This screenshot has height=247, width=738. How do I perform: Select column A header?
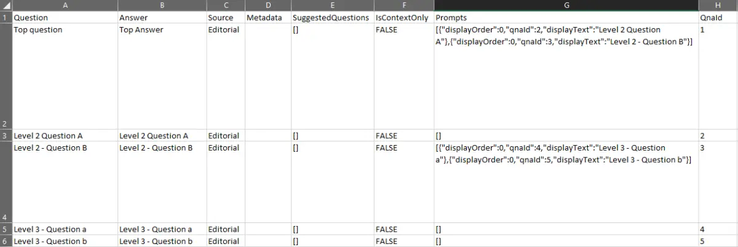click(65, 6)
